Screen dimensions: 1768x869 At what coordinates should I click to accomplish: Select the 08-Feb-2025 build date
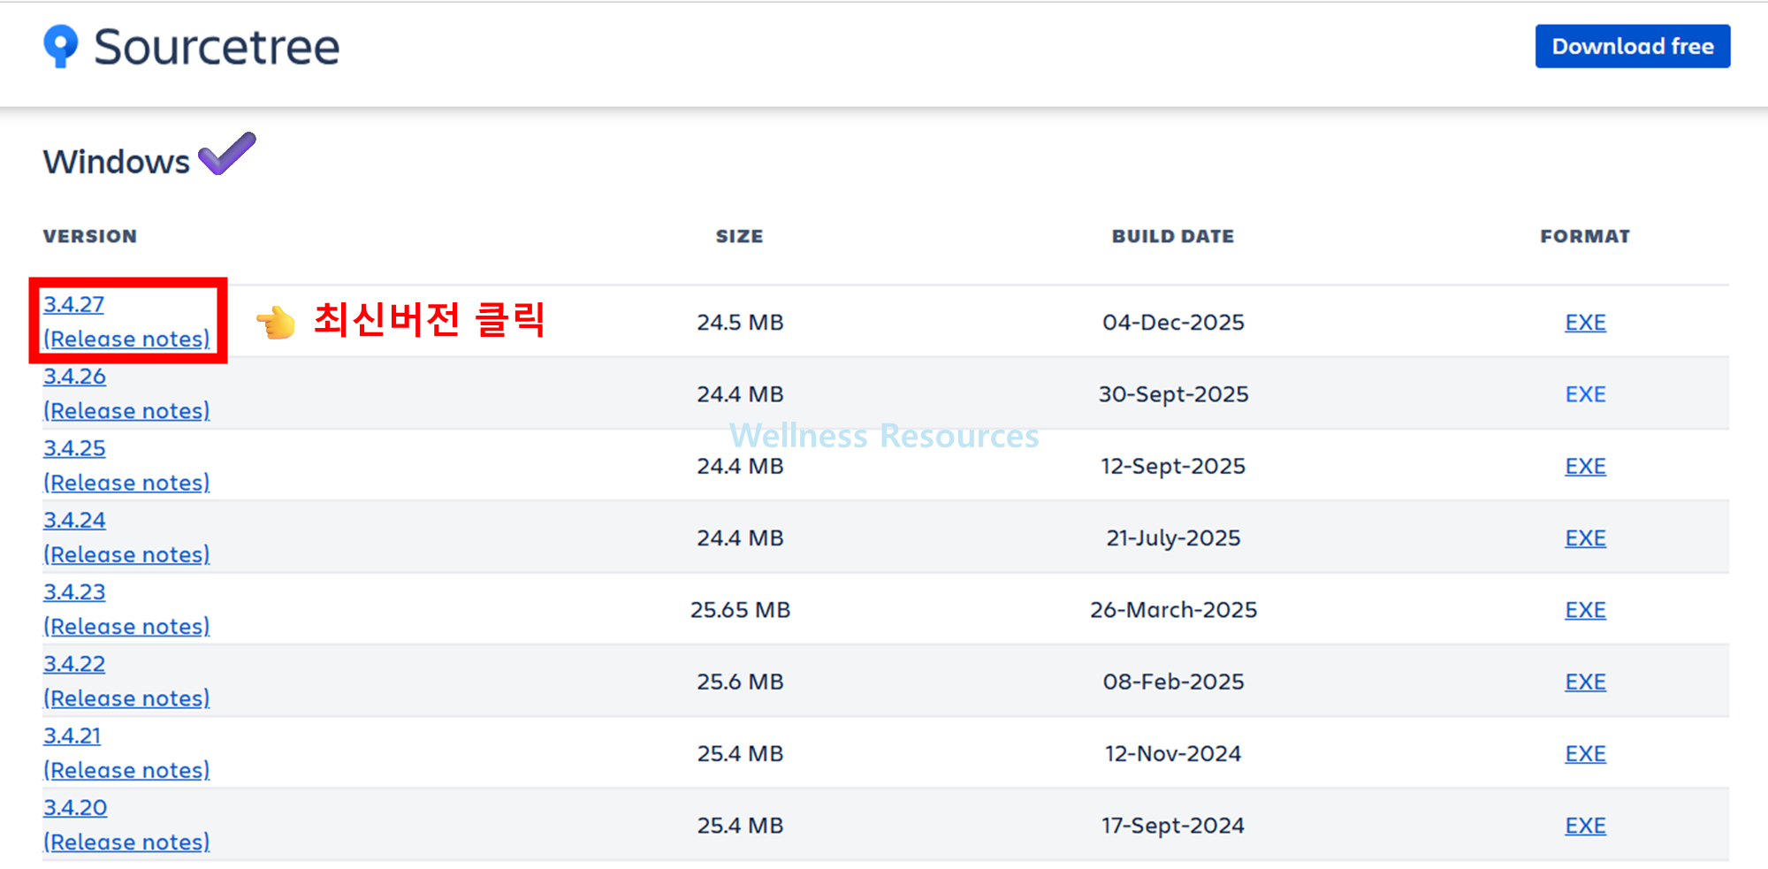coord(1173,682)
